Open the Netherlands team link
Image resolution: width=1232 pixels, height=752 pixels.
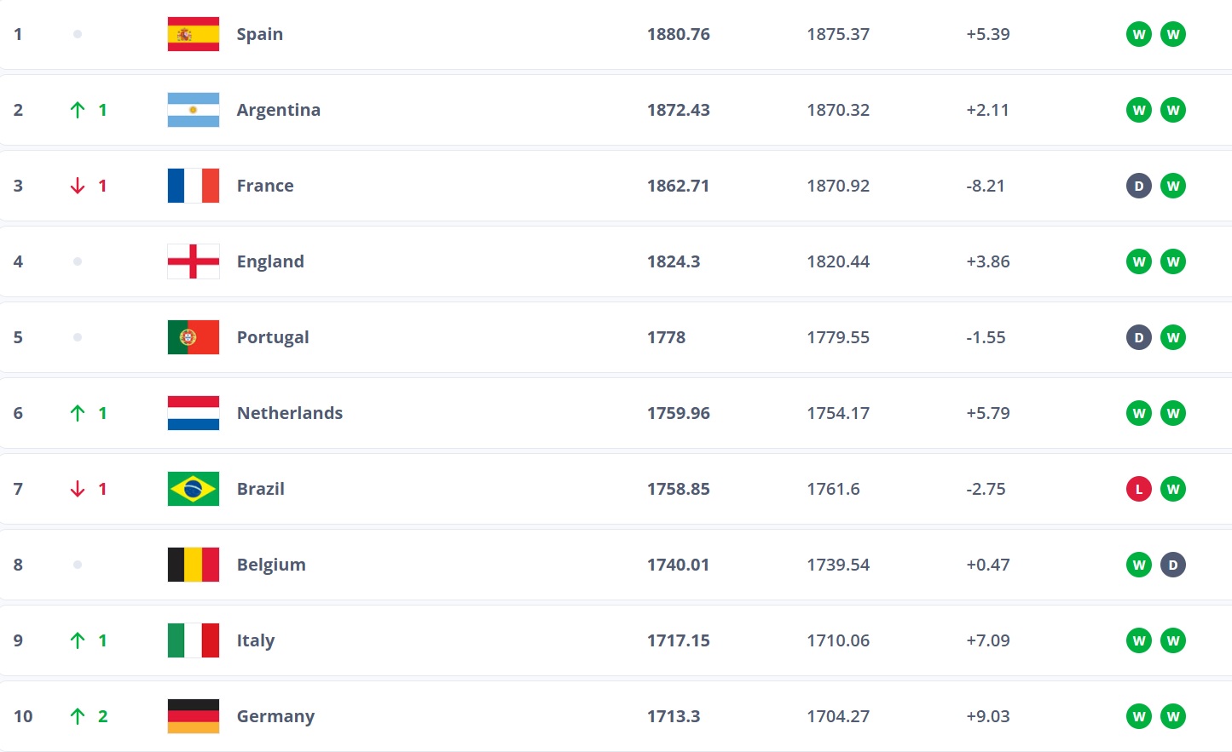coord(290,413)
